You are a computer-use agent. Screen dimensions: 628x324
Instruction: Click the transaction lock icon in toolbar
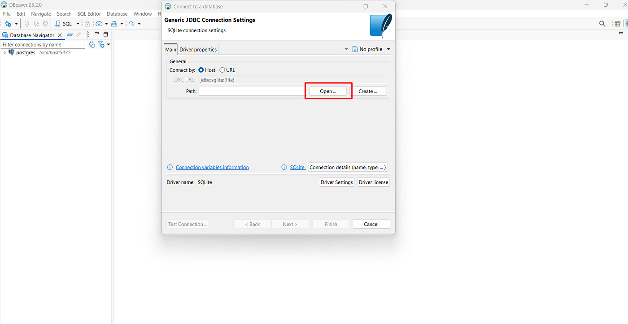click(87, 24)
